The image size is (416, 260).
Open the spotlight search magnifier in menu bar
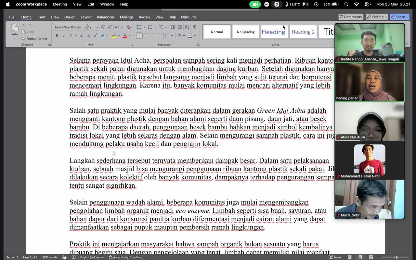pos(346,4)
